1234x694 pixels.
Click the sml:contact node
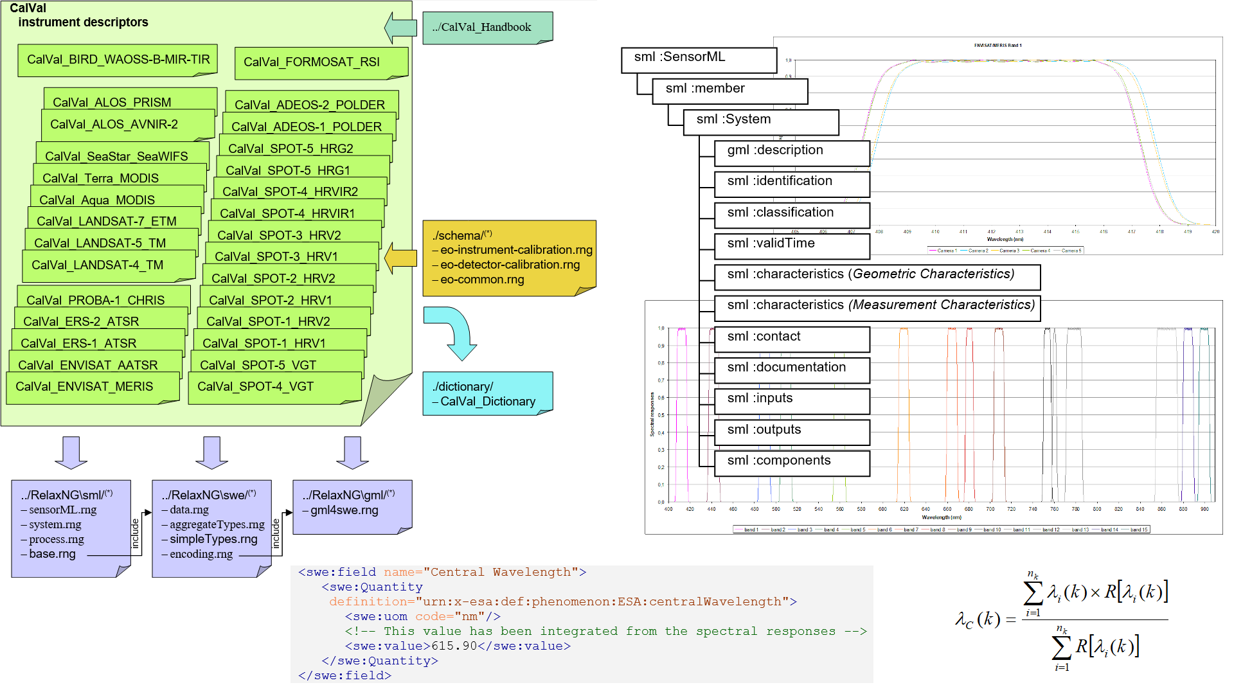pos(792,339)
